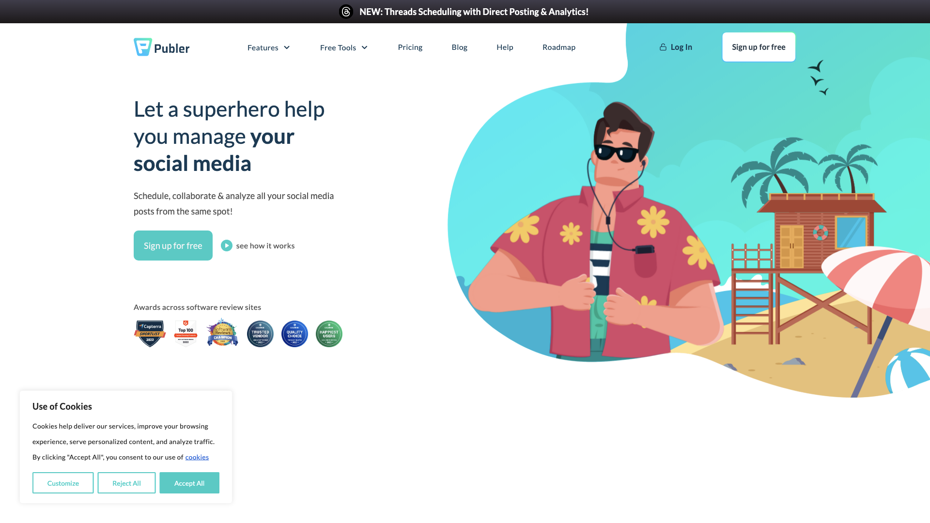Click the Top 100 award badge icon
The width and height of the screenshot is (930, 523).
[185, 332]
